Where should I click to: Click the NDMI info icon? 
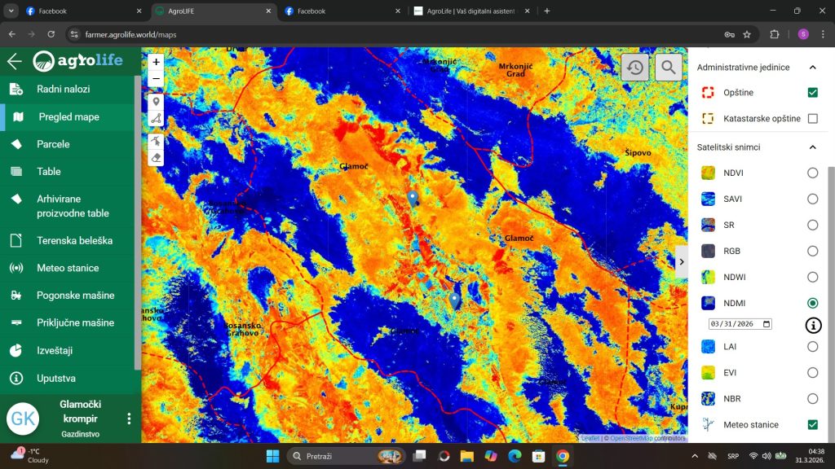812,326
